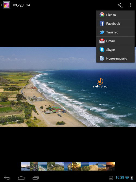Share the photo via Твиттер
The width and height of the screenshot is (136, 182).
pos(115,32)
